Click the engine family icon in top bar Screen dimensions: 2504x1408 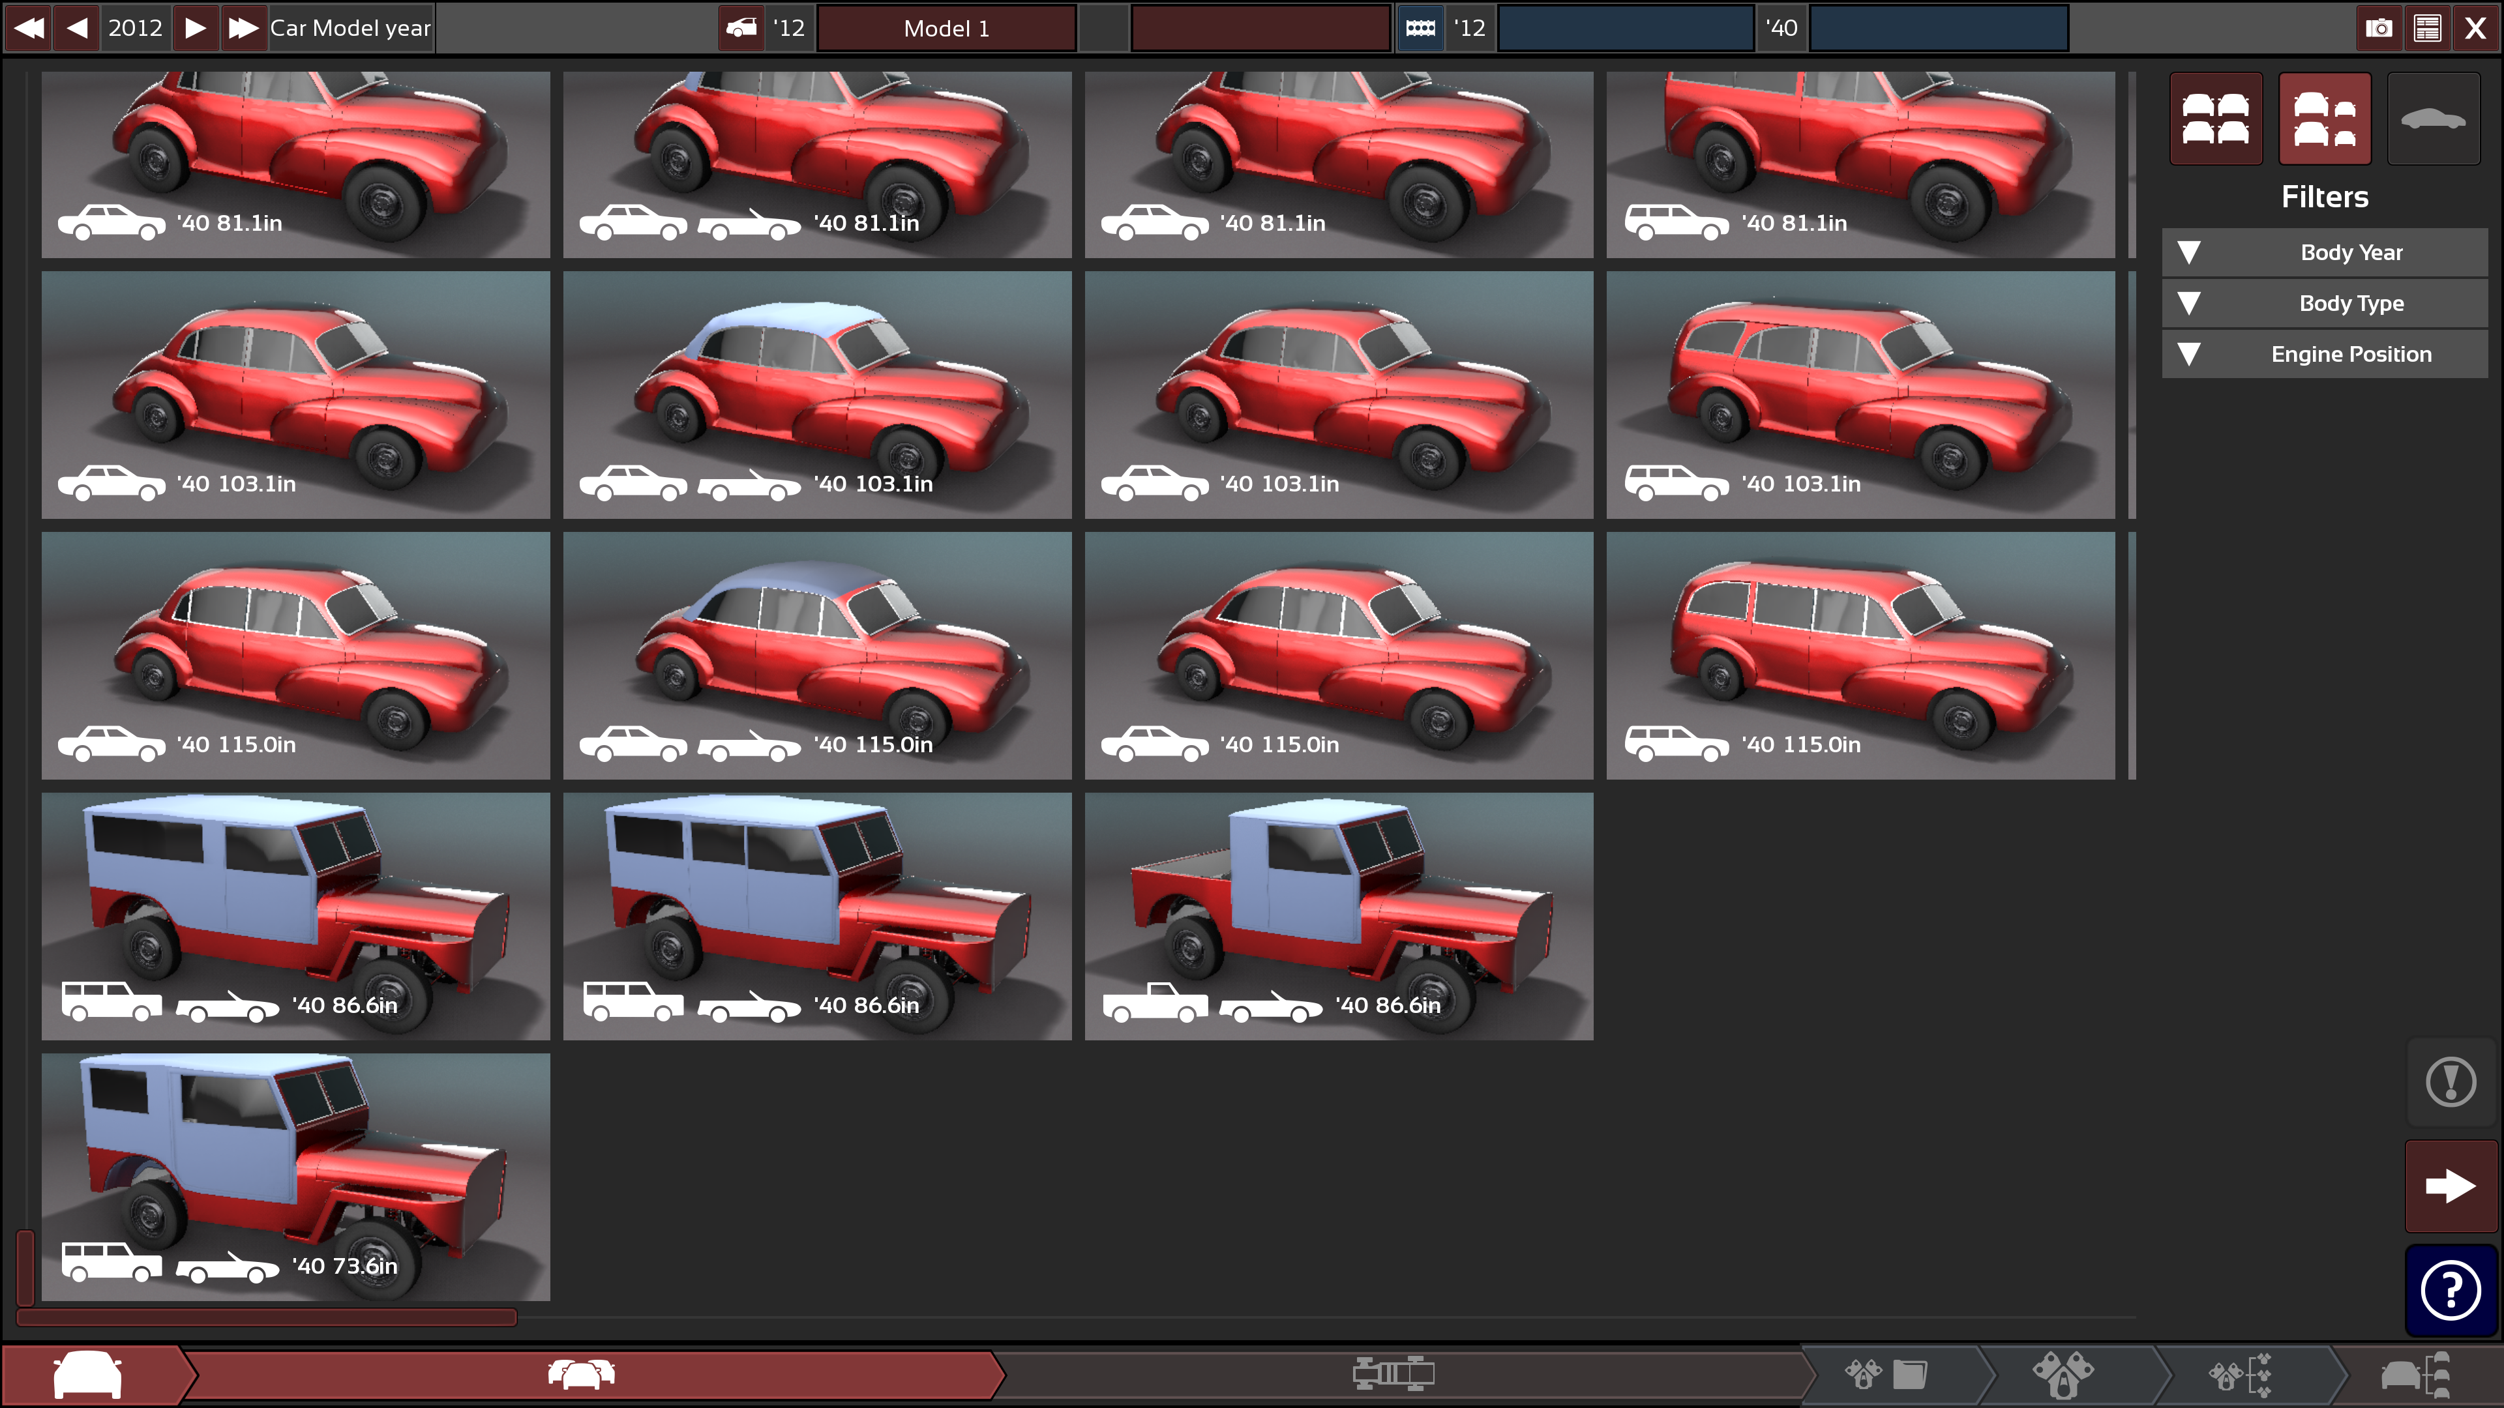(x=1420, y=27)
